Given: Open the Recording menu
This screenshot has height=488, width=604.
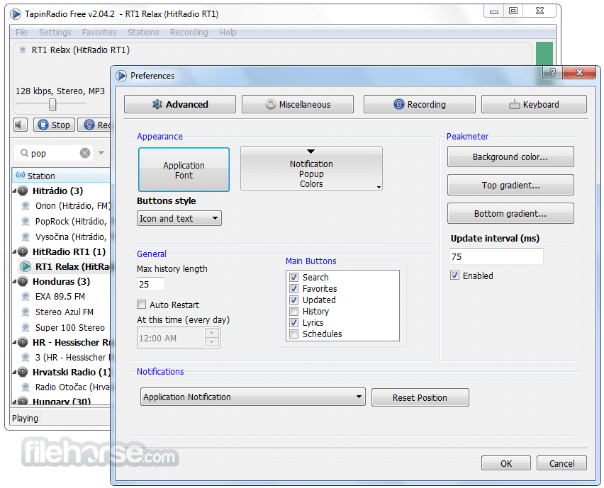Looking at the screenshot, I should tap(189, 33).
